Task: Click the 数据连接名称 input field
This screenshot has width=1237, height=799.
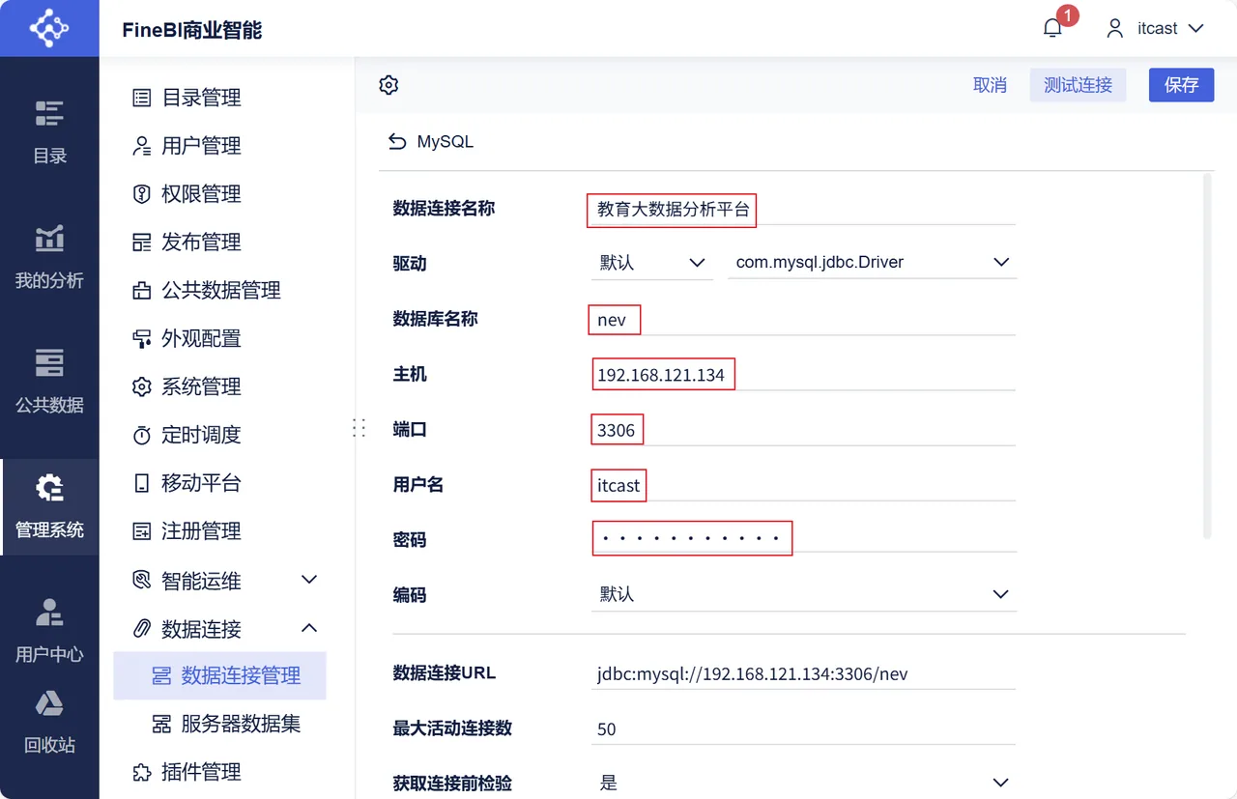Action: 803,209
